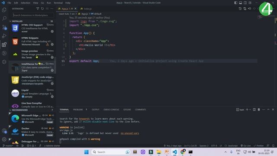Open customize layout button in title bar
277x156 pixels.
coord(250,3)
